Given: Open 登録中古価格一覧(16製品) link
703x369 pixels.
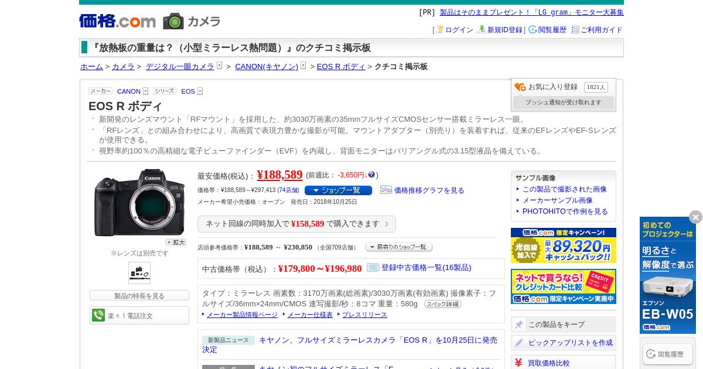Looking at the screenshot, I should tap(426, 268).
